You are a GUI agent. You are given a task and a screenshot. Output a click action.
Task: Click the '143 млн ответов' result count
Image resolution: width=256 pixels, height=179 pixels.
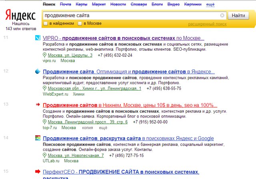tap(21, 29)
